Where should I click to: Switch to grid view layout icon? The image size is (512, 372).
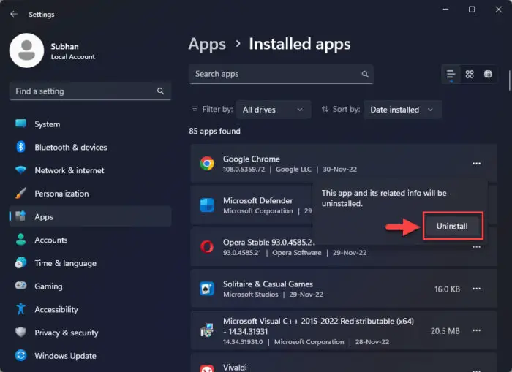click(x=470, y=75)
